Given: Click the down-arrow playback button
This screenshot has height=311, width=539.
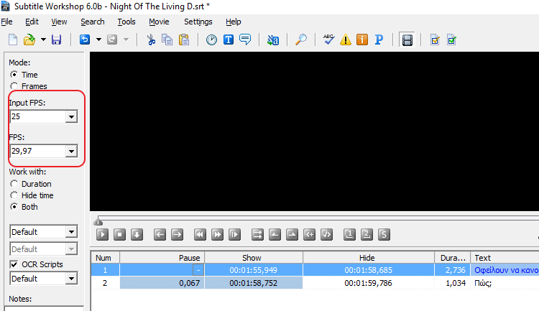Looking at the screenshot, I should click(137, 235).
